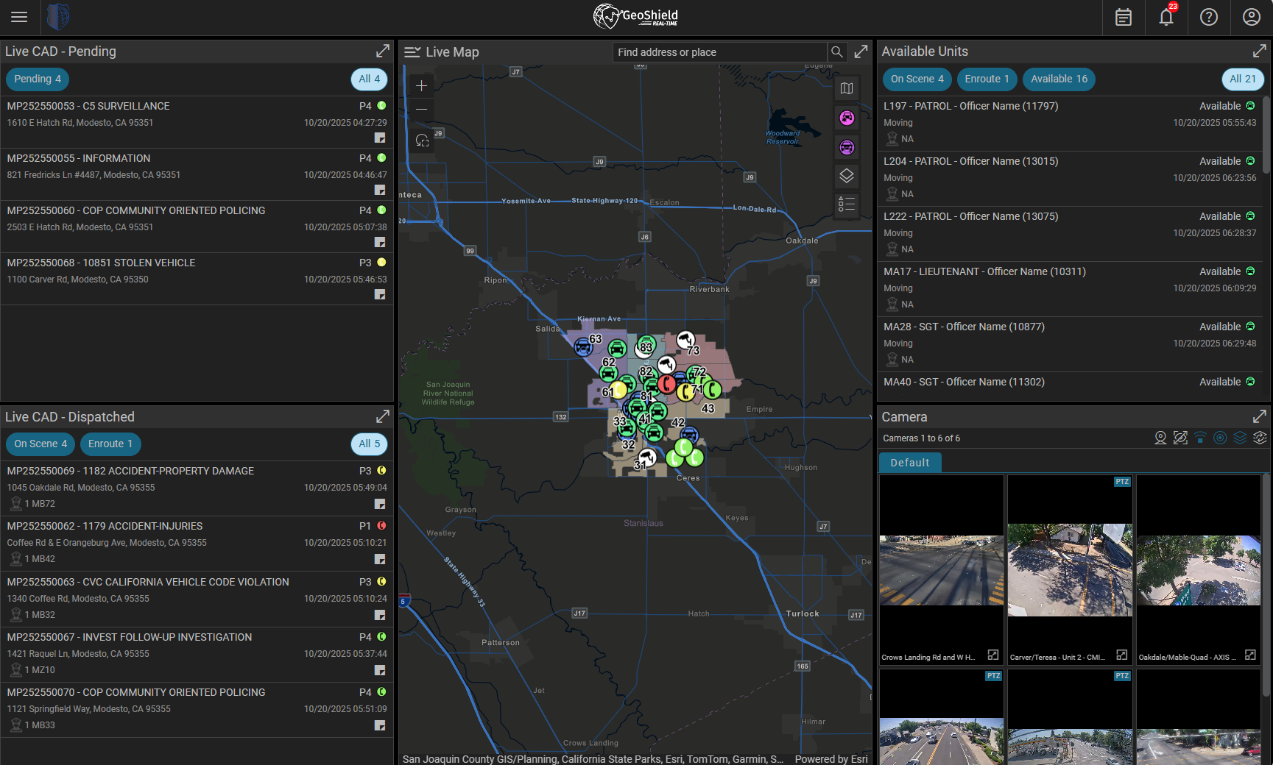Open the map legend list

click(x=847, y=204)
